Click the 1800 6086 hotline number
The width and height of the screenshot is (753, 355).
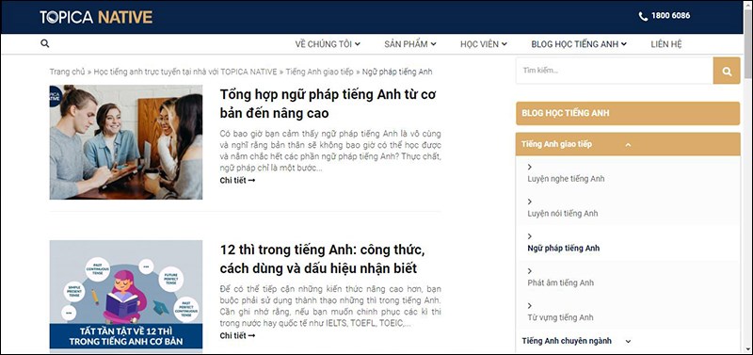(670, 16)
